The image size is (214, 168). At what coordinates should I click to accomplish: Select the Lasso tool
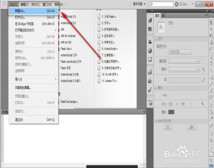pos(211,49)
